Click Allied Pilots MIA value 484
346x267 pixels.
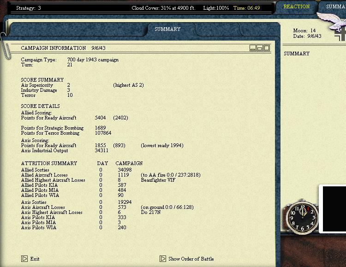122,190
